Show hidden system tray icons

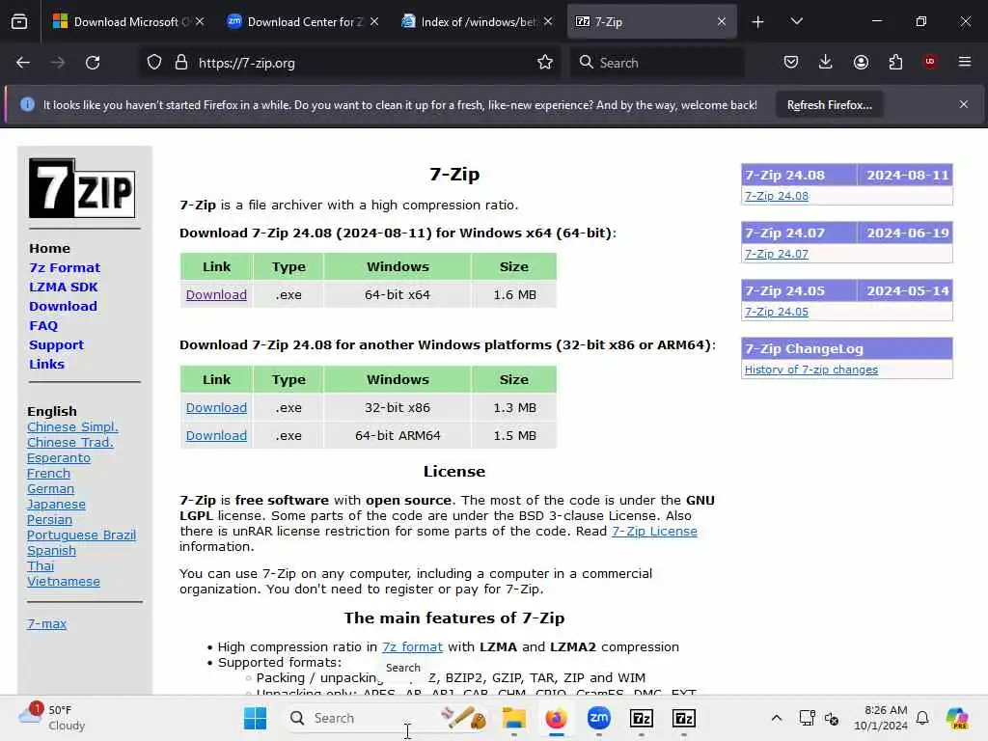pyautogui.click(x=777, y=718)
